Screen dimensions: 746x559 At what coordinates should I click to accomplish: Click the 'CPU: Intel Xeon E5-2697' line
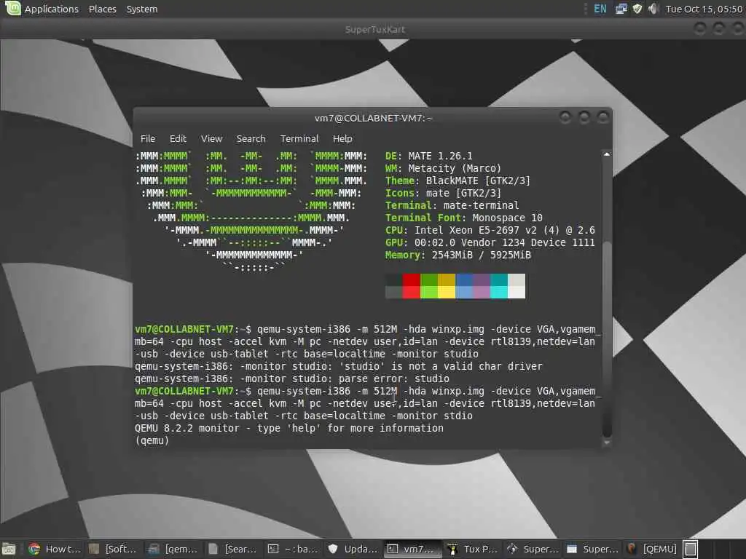pyautogui.click(x=490, y=230)
